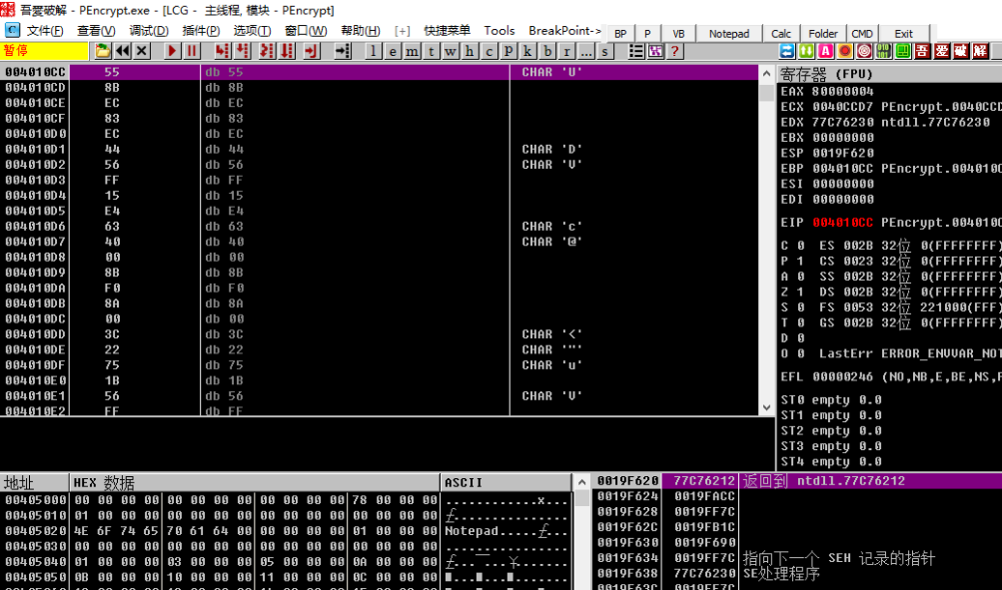1002x590 pixels.
Task: Toggle the Z flag in registers panel
Action: point(786,294)
